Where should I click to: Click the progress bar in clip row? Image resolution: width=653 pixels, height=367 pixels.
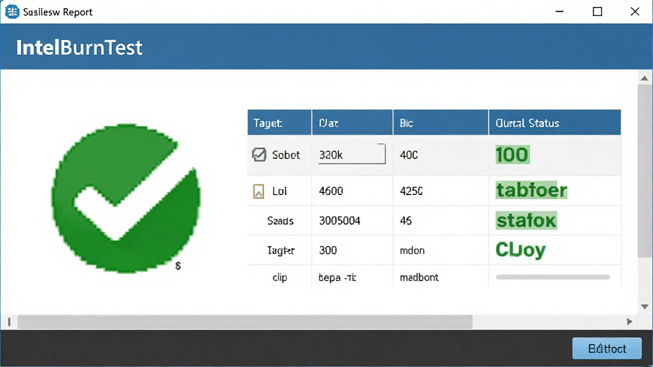point(553,277)
